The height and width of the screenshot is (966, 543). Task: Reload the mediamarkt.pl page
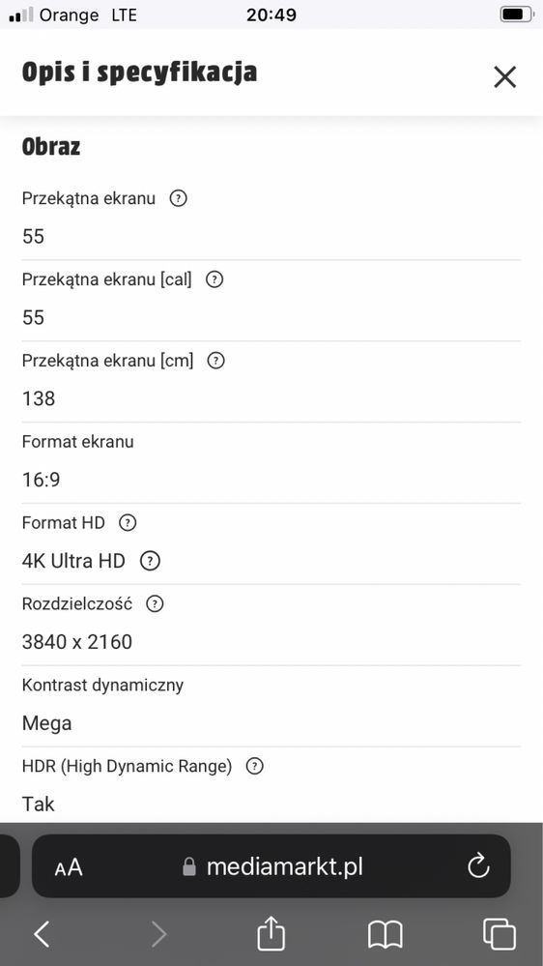pyautogui.click(x=478, y=866)
